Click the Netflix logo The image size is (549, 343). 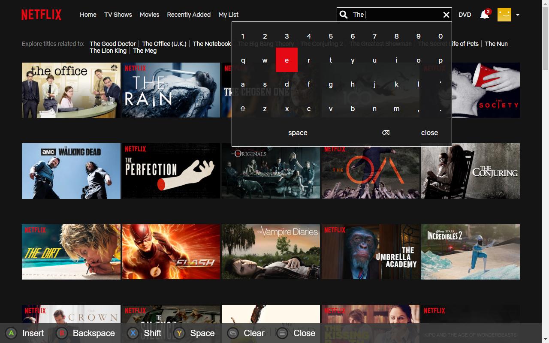41,15
